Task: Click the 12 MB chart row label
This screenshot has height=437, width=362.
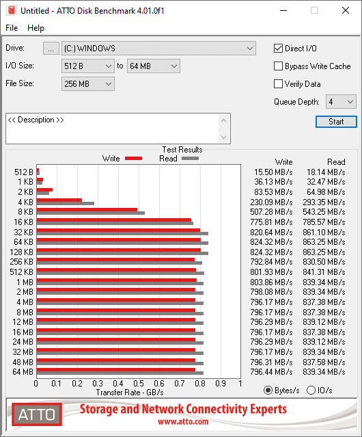Action: tap(23, 322)
